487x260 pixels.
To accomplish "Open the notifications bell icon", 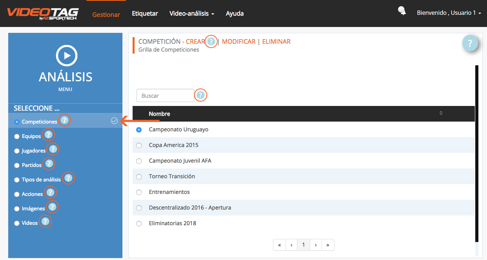I will pos(402,11).
